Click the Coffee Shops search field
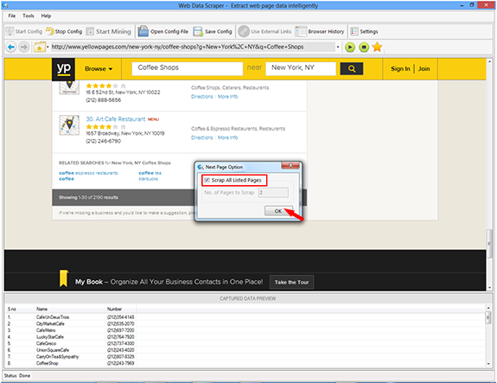The width and height of the screenshot is (497, 383). click(x=188, y=68)
